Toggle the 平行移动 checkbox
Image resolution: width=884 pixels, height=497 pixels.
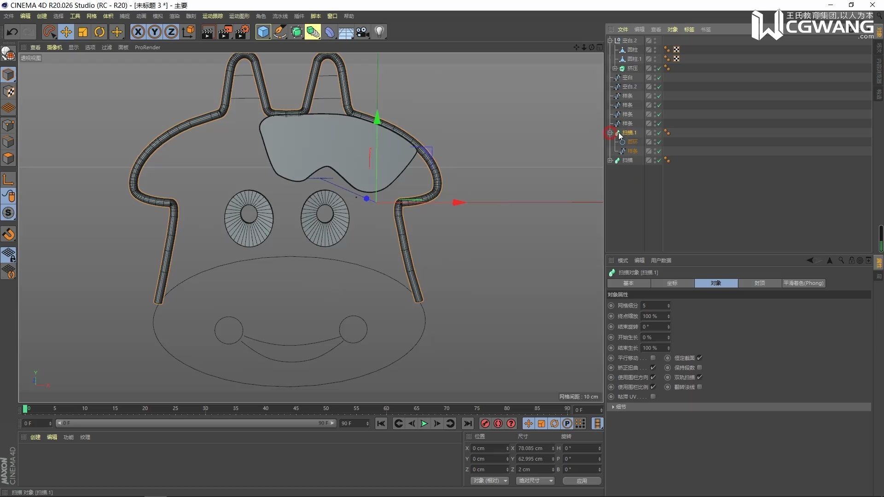pyautogui.click(x=653, y=358)
